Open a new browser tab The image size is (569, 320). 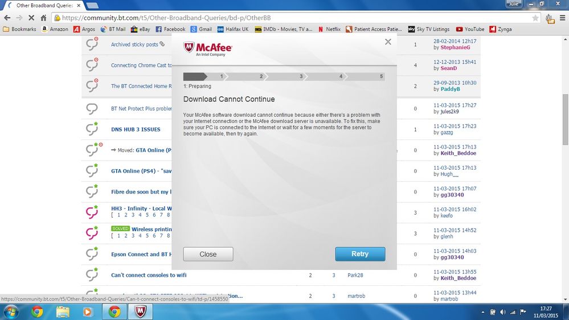click(x=92, y=6)
